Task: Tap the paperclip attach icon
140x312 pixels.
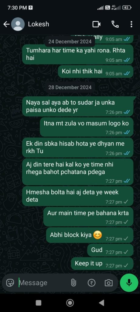Action: click(73, 282)
